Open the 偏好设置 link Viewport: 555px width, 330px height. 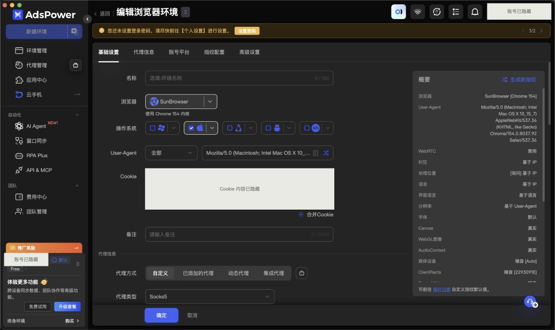click(441, 289)
